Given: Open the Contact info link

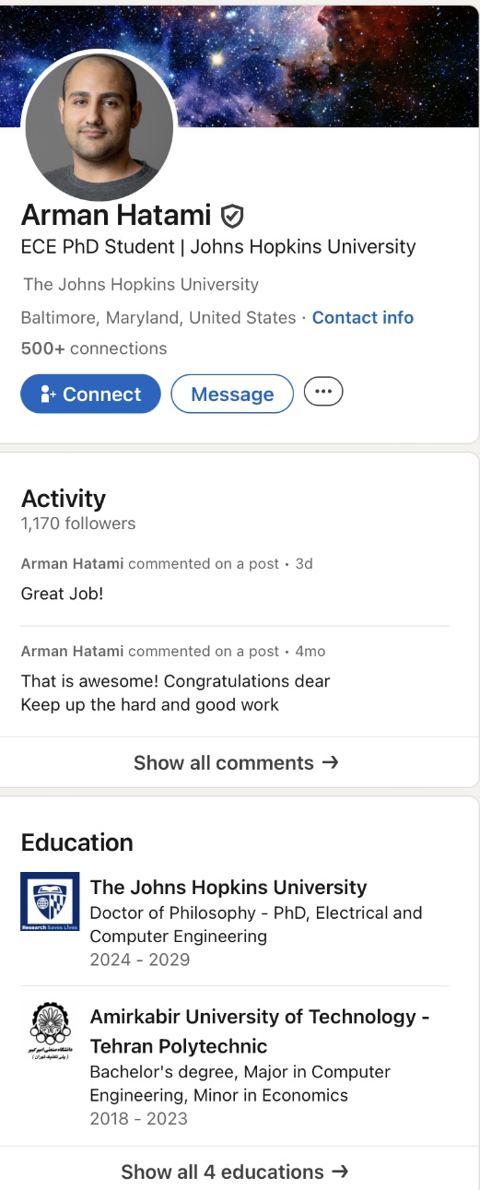Looking at the screenshot, I should [363, 317].
